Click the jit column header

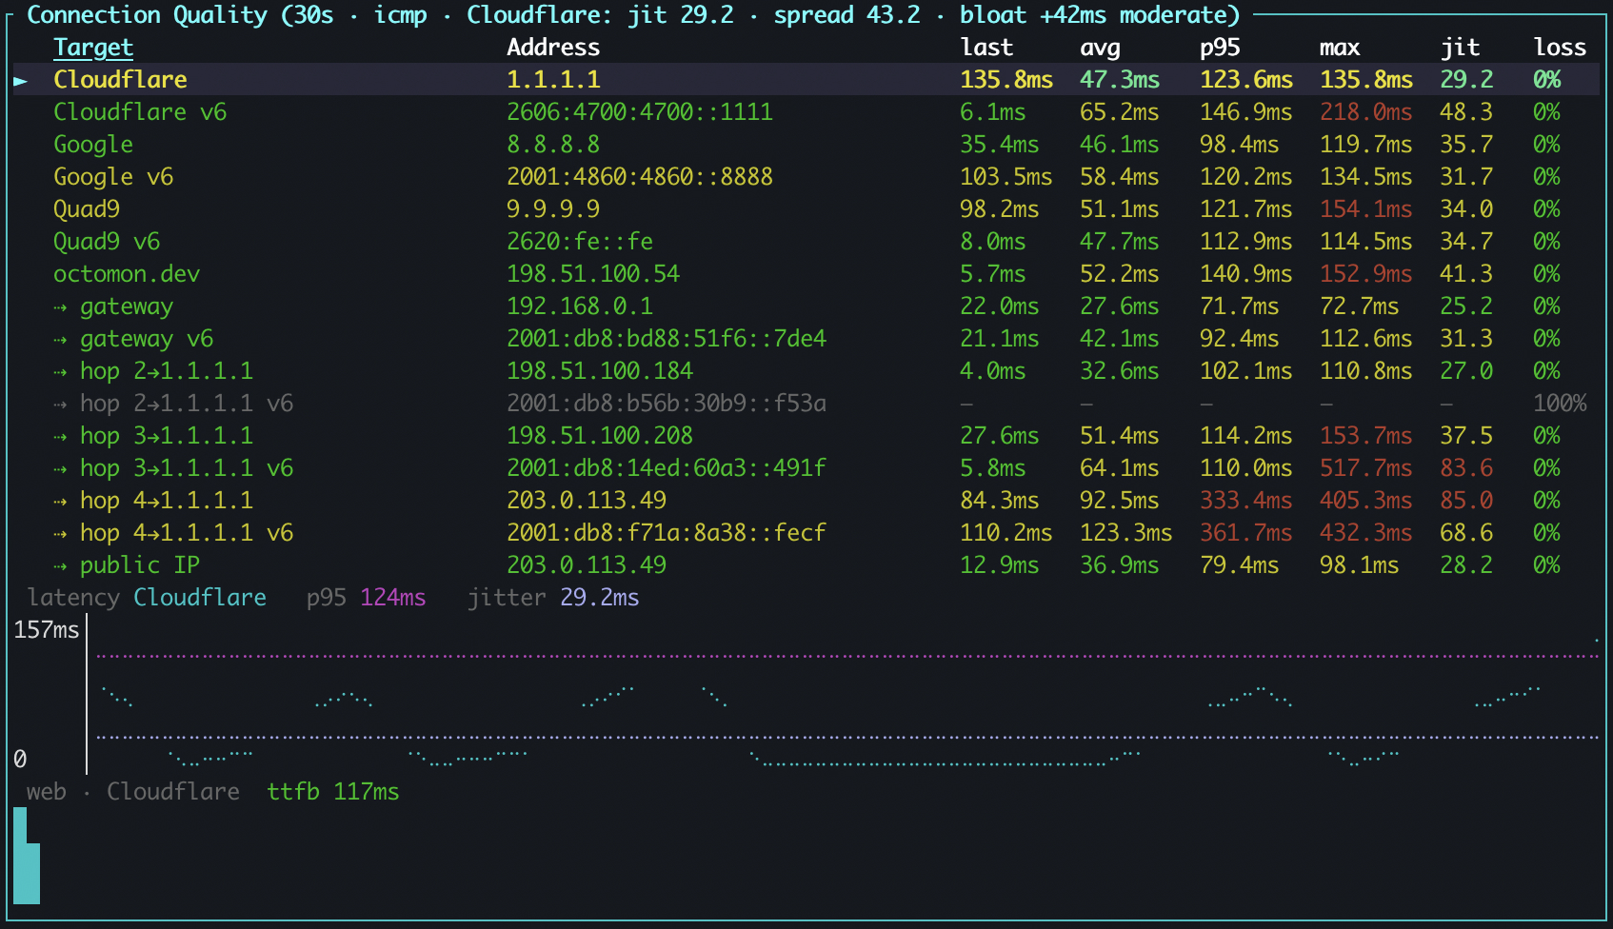(x=1460, y=48)
